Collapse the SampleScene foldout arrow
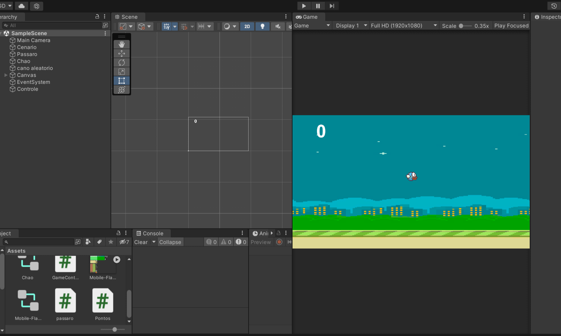Image resolution: width=561 pixels, height=336 pixels. pyautogui.click(x=1, y=33)
